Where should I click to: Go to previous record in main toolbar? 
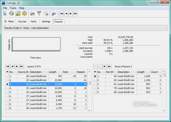point(66,14)
